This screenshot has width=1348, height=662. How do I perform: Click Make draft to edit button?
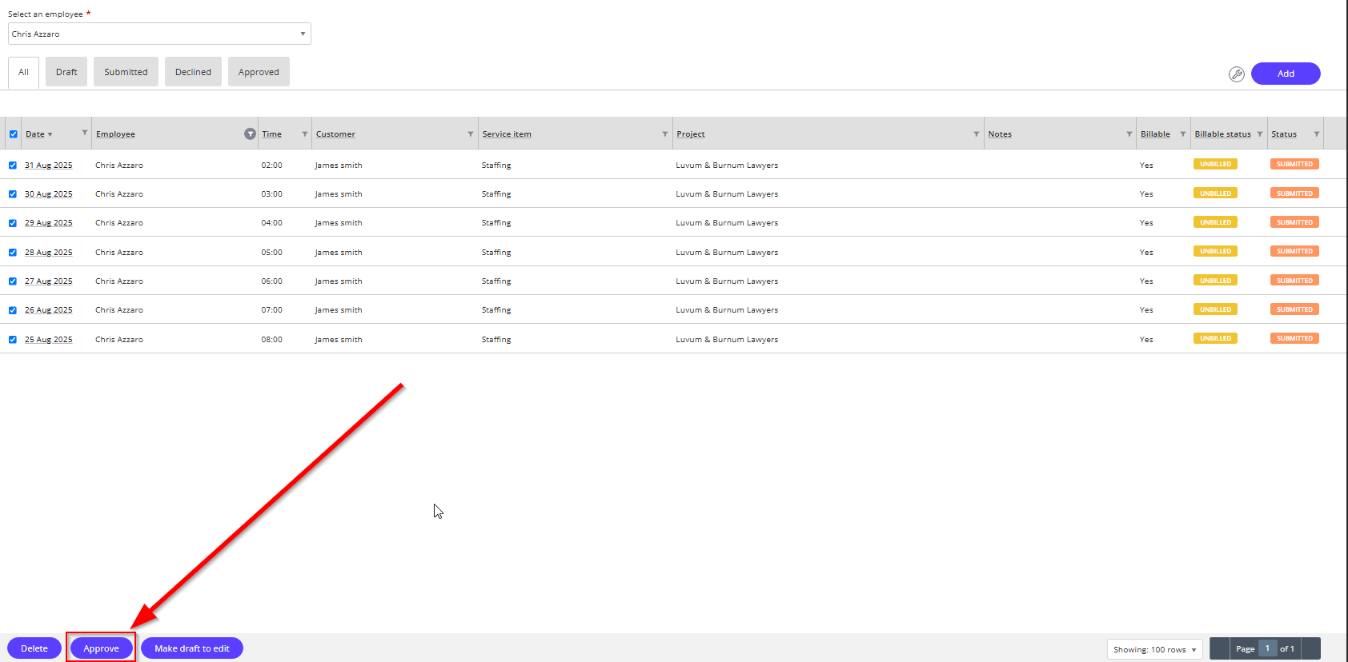point(192,648)
